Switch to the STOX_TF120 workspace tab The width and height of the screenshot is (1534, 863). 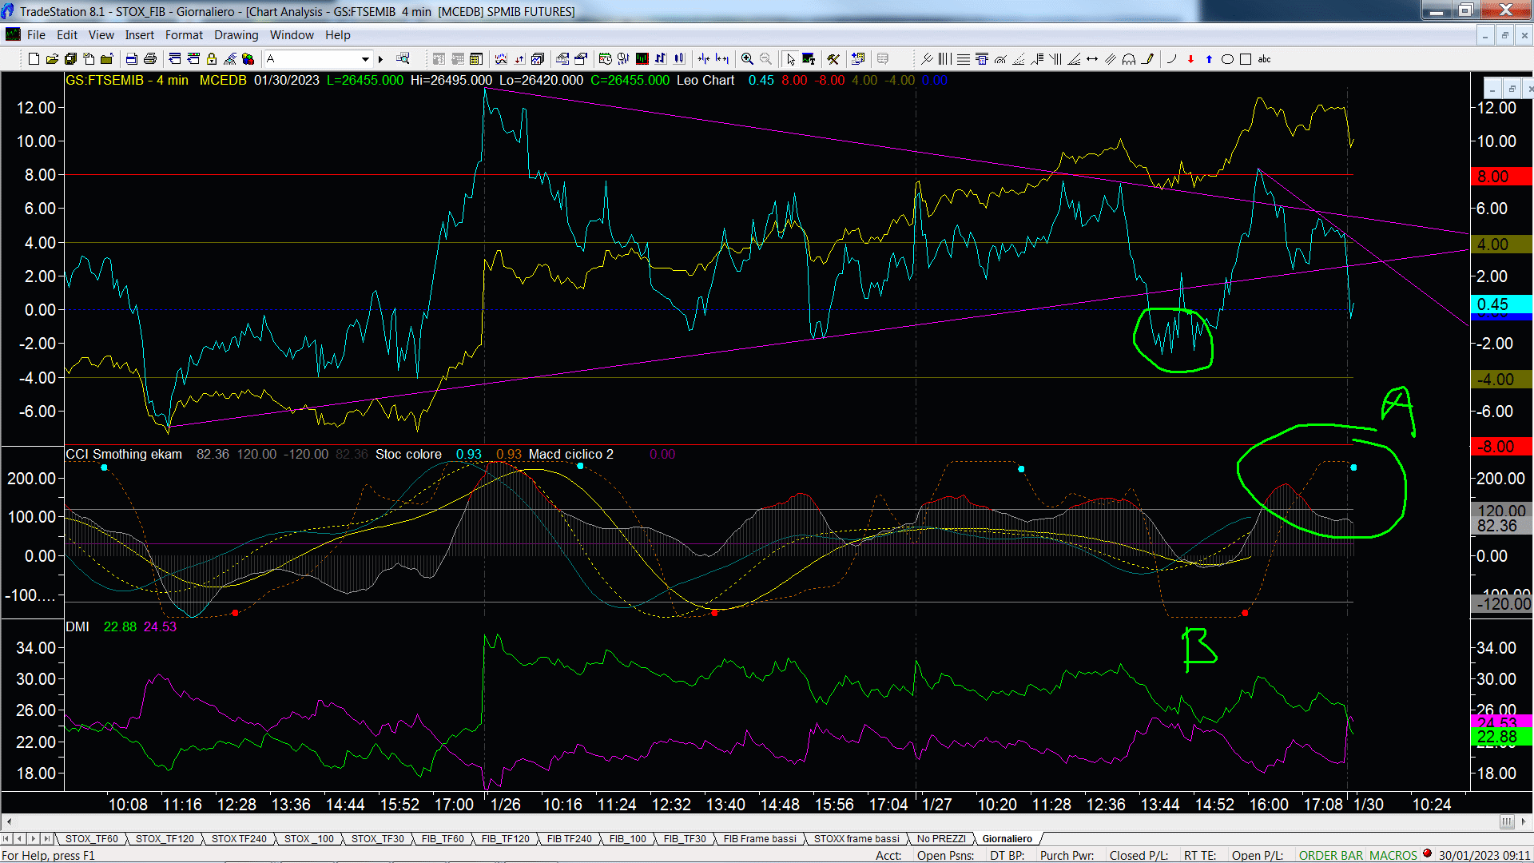tap(165, 839)
